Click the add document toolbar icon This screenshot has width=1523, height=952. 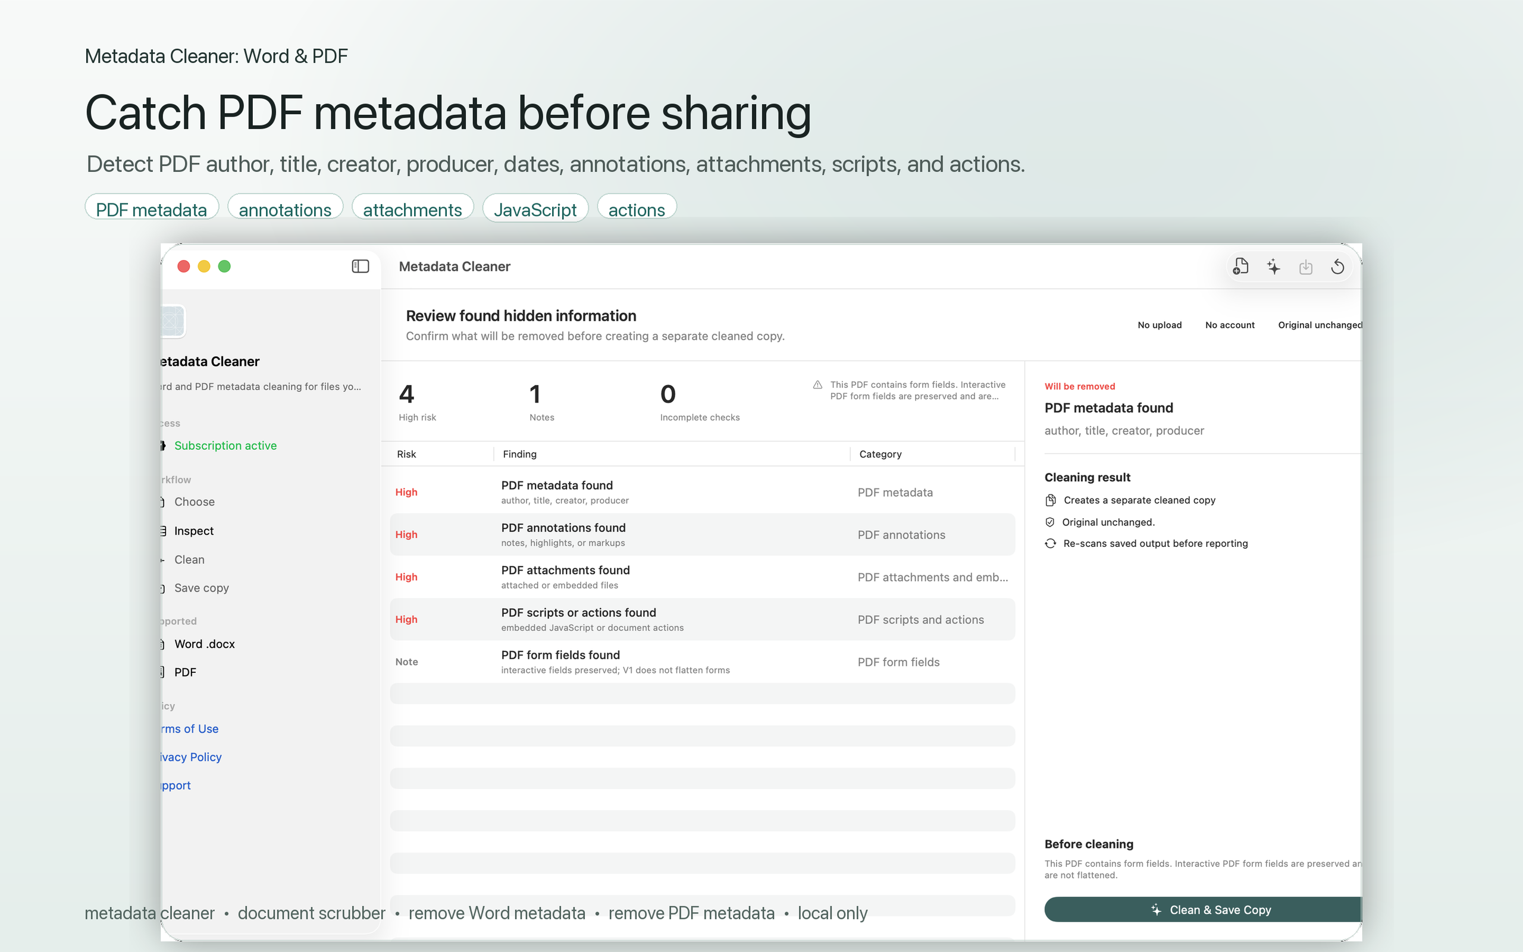click(x=1240, y=267)
